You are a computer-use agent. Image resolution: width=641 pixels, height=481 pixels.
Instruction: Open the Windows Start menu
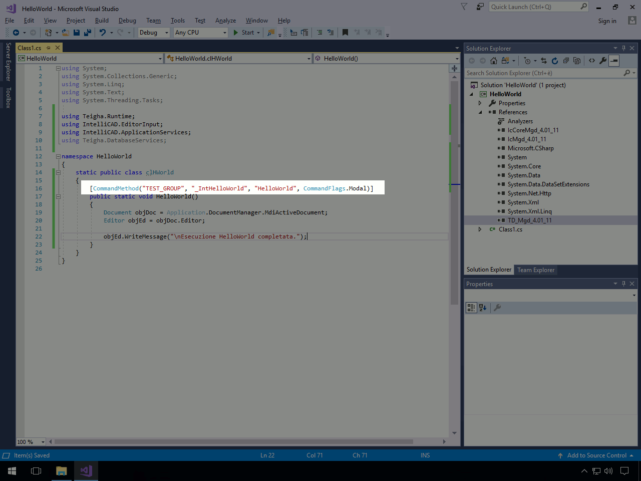point(12,471)
